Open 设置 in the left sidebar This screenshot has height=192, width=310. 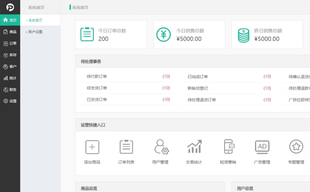[x=10, y=101]
